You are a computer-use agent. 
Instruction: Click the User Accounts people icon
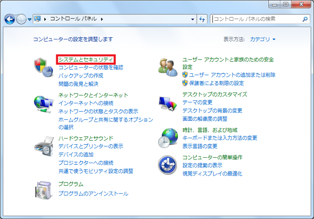click(168, 68)
